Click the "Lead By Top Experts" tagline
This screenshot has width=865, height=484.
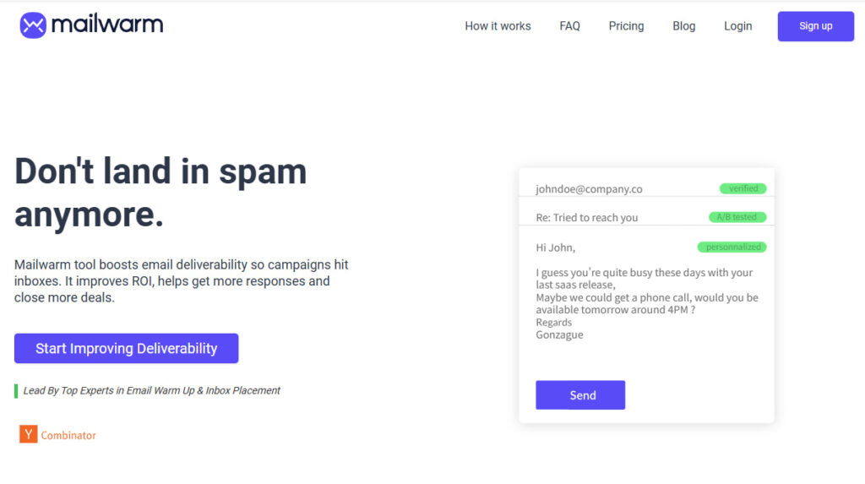[152, 390]
